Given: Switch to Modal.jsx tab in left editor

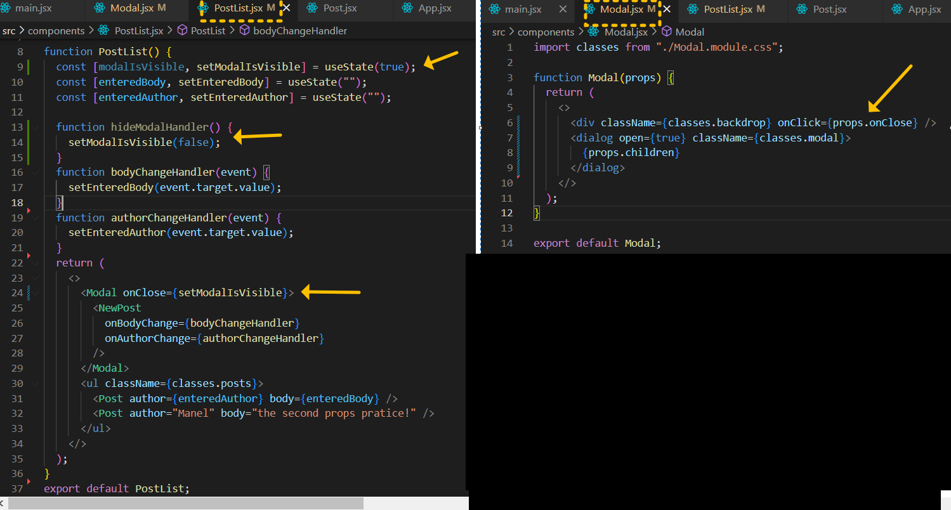Looking at the screenshot, I should coord(137,8).
